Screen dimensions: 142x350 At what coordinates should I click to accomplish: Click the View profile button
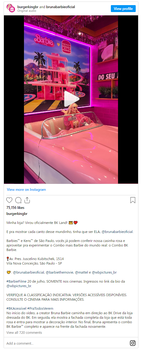[123, 9]
